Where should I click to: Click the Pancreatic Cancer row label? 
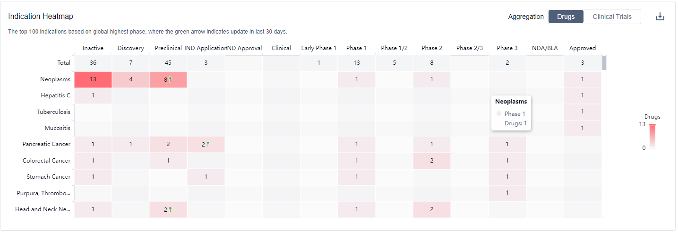pos(46,144)
